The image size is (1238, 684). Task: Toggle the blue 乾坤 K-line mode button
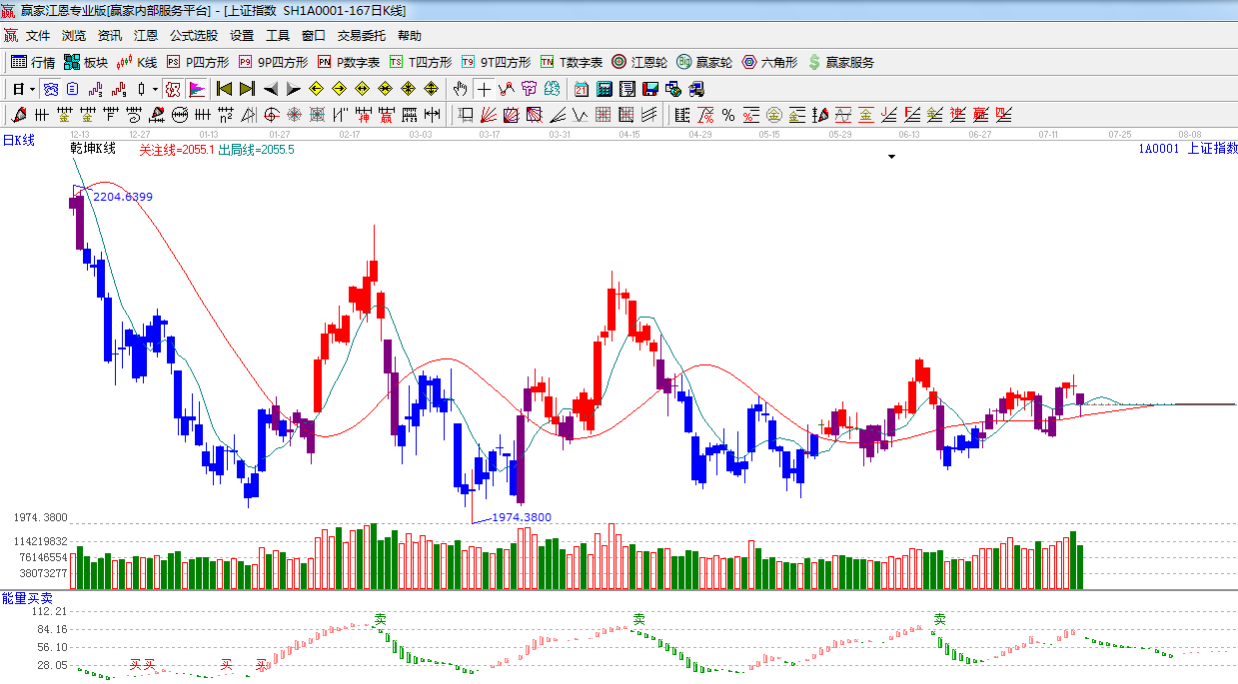coord(49,89)
